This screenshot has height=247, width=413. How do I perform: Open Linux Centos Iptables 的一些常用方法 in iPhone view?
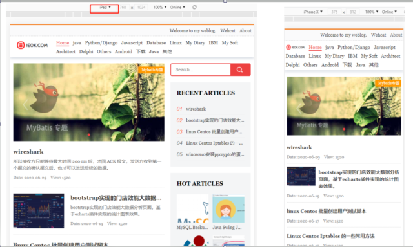point(330,236)
